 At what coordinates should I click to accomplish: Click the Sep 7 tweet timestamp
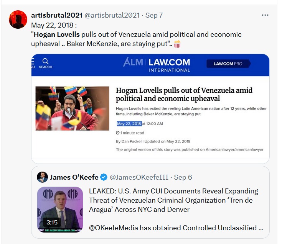154,15
